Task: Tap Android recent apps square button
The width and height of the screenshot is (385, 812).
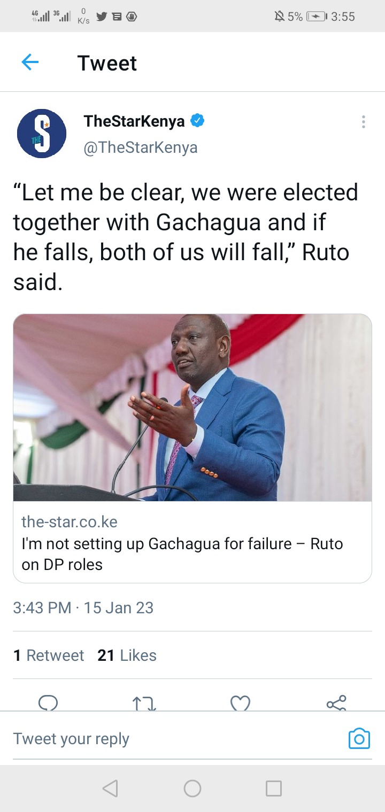Action: pos(274,788)
